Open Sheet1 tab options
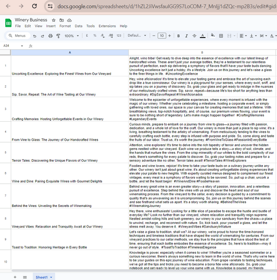 point(51,277)
